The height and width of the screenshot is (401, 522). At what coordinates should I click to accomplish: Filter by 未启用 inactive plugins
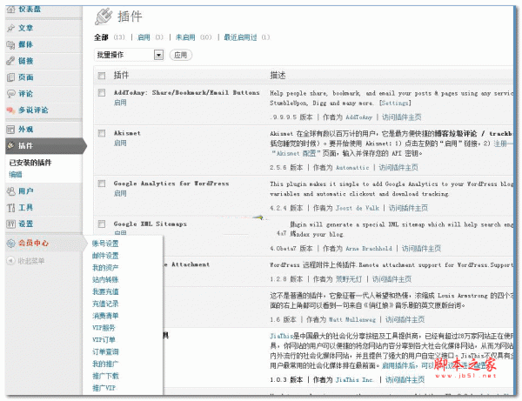(x=185, y=37)
